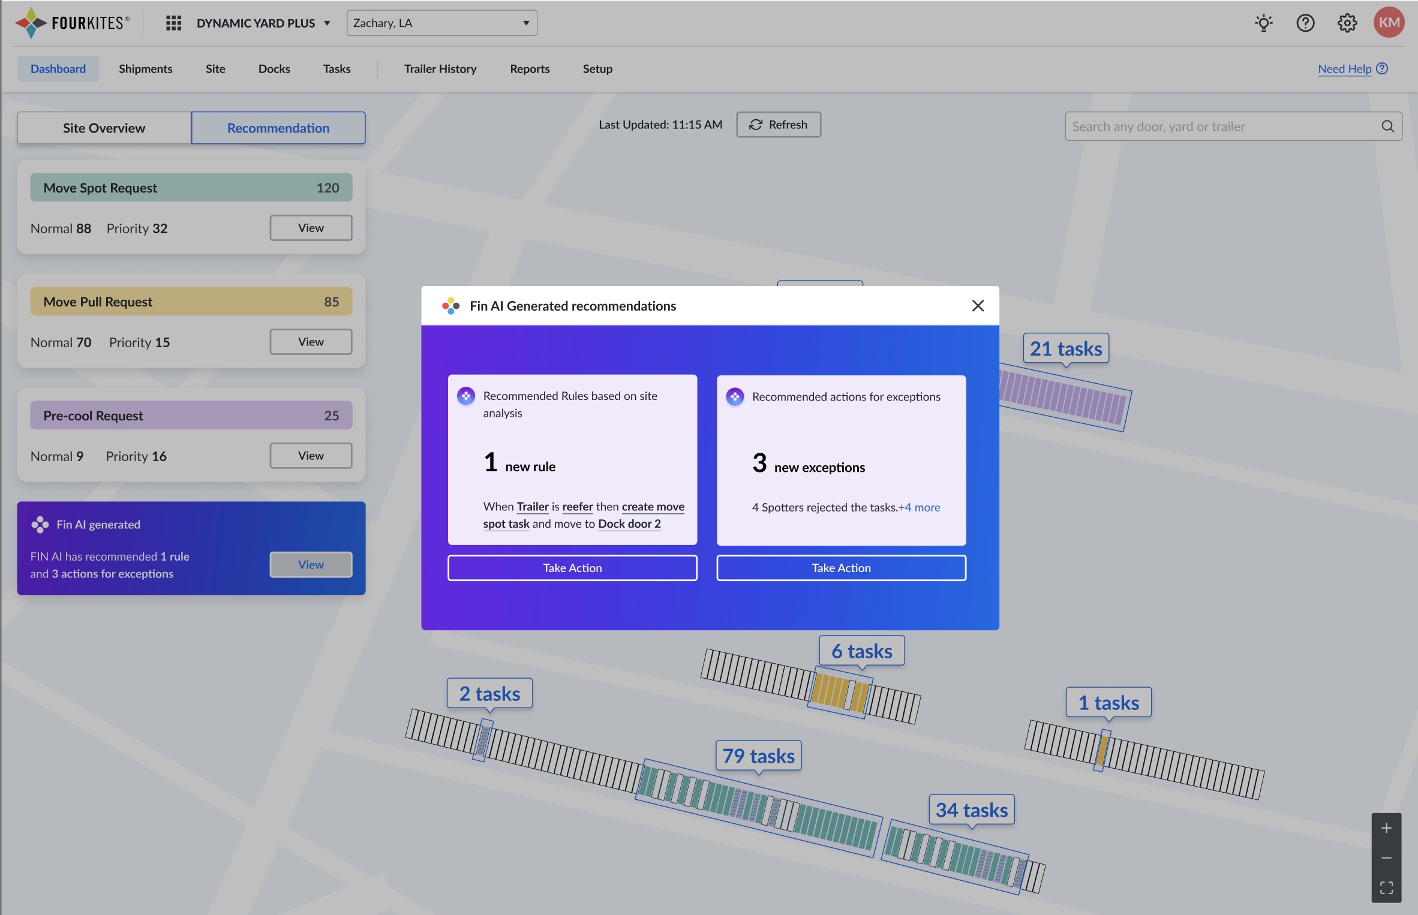Click the exceptions card purple icon
The image size is (1418, 915).
coord(735,396)
